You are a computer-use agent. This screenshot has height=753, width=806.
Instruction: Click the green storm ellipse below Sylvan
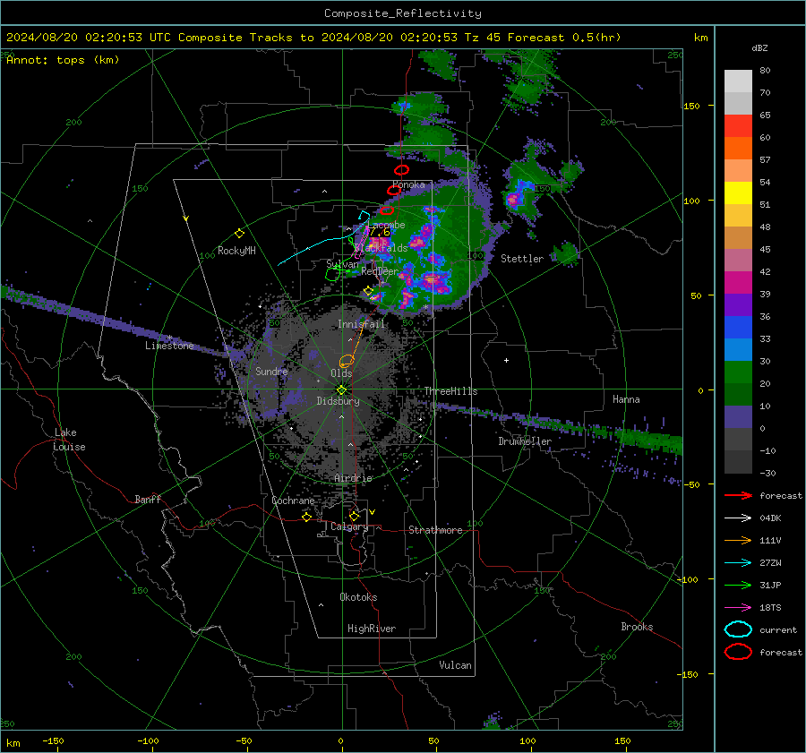(332, 275)
